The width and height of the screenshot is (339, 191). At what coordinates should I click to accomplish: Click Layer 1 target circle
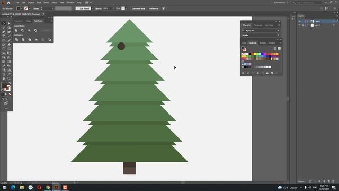point(334,25)
